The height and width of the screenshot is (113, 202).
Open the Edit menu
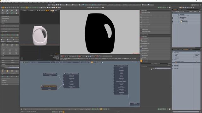point(4,3)
